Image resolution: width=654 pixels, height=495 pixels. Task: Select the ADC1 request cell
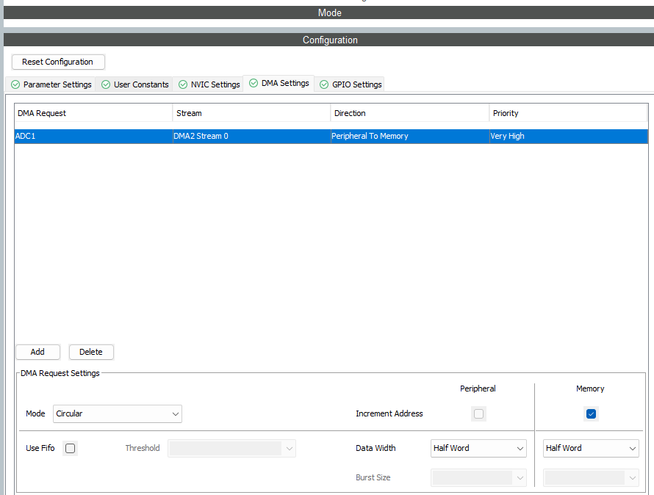pyautogui.click(x=93, y=137)
